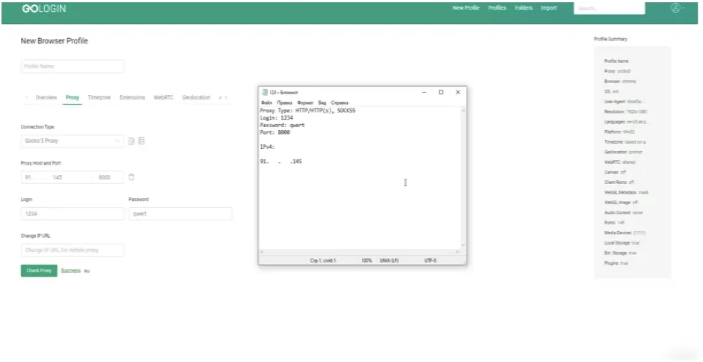Screen dimensions: 703x362
Task: Click the Change IP URL field
Action: 72,250
